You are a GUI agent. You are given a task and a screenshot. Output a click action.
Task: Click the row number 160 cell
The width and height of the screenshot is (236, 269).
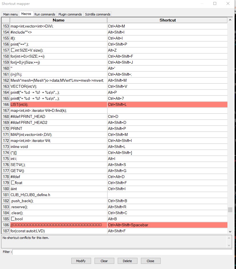click(x=6, y=68)
